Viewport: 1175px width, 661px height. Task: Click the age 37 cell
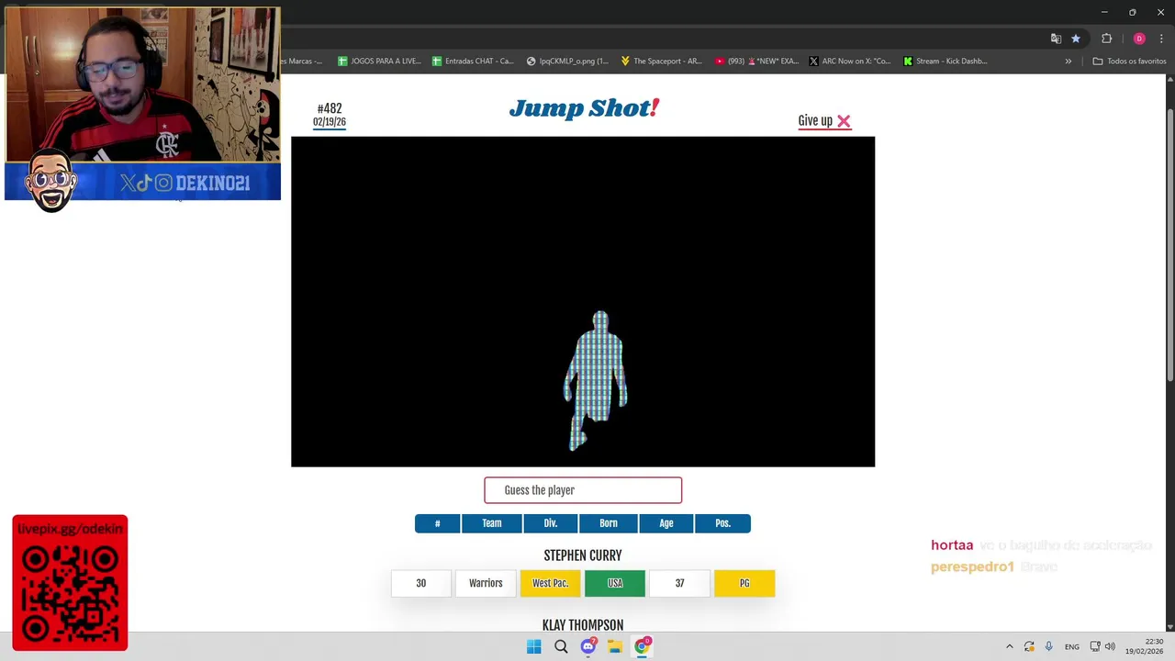pyautogui.click(x=679, y=583)
